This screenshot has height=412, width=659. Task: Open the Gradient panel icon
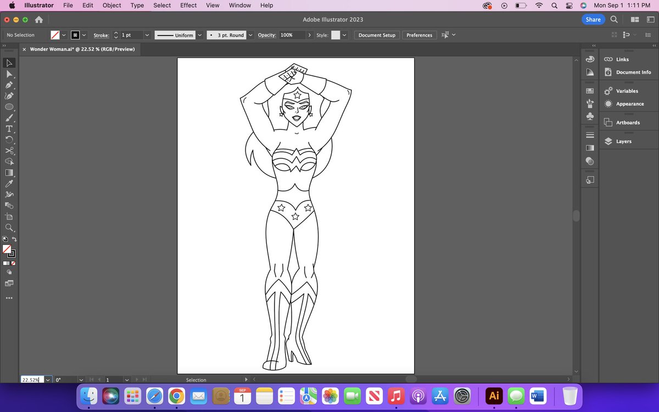tap(590, 148)
